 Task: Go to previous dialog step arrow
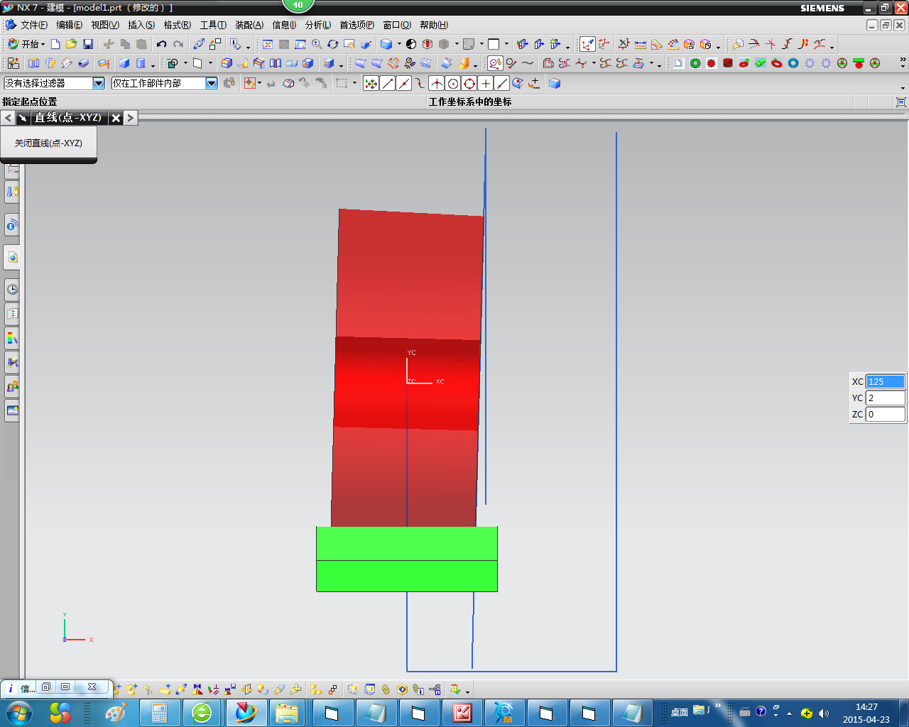point(8,118)
